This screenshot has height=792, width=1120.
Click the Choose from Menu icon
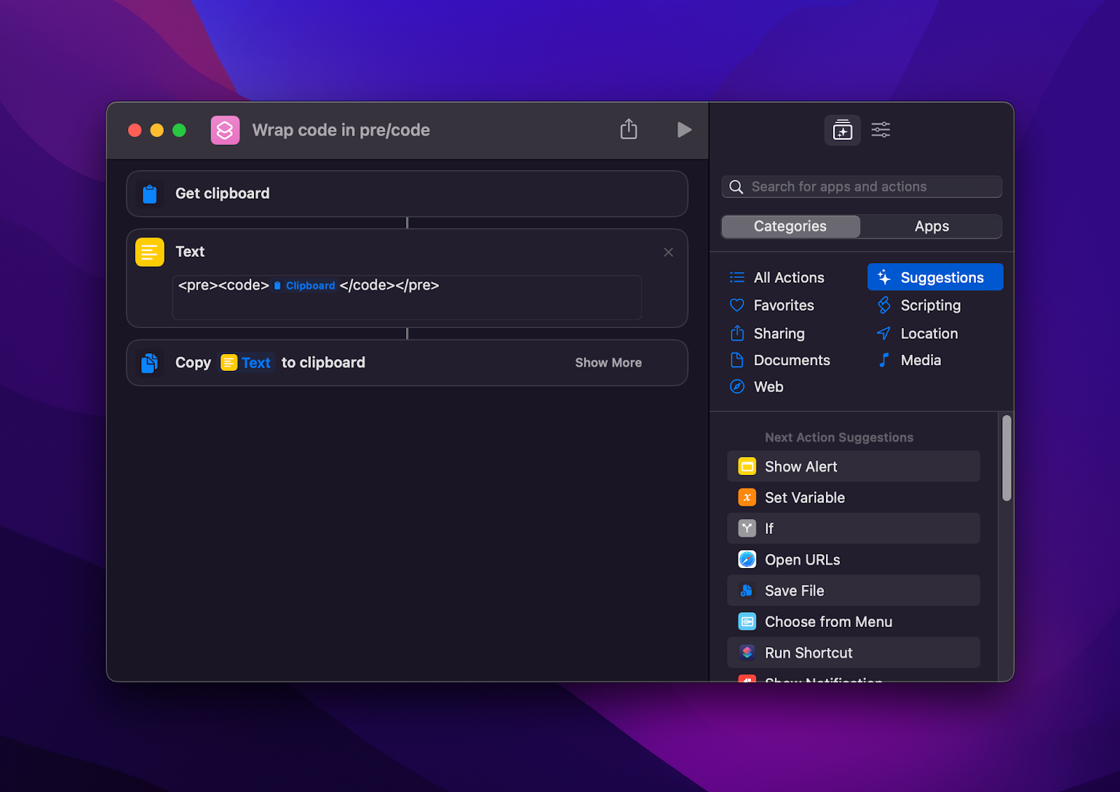[747, 622]
